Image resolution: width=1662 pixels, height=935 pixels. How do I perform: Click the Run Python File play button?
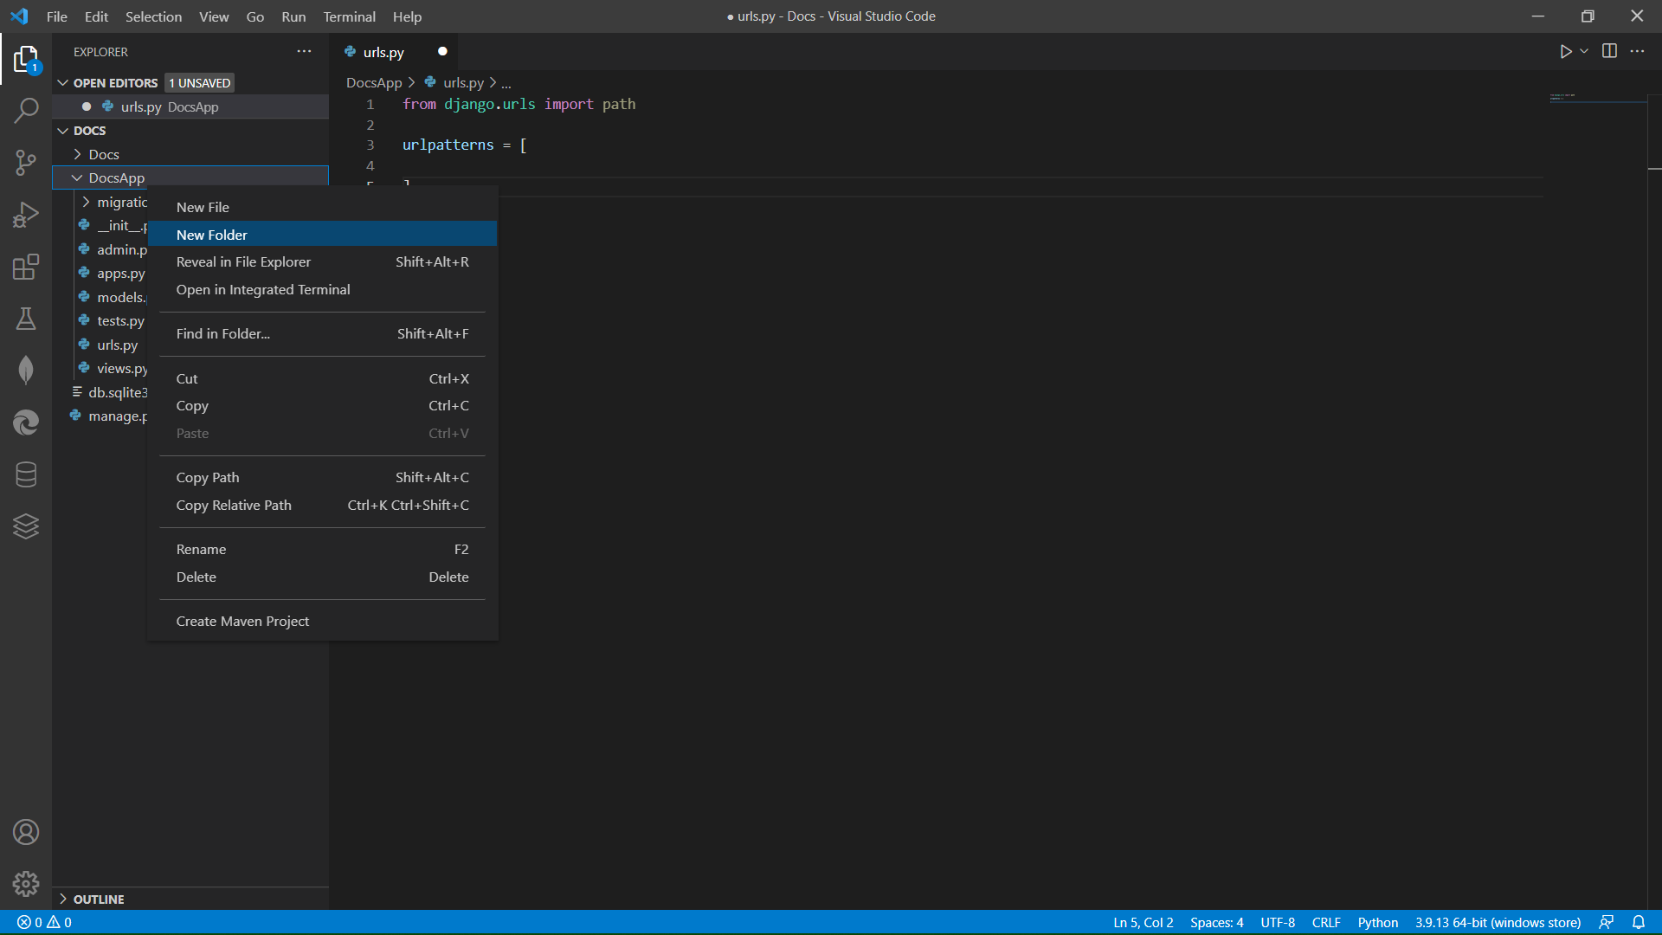1565,52
